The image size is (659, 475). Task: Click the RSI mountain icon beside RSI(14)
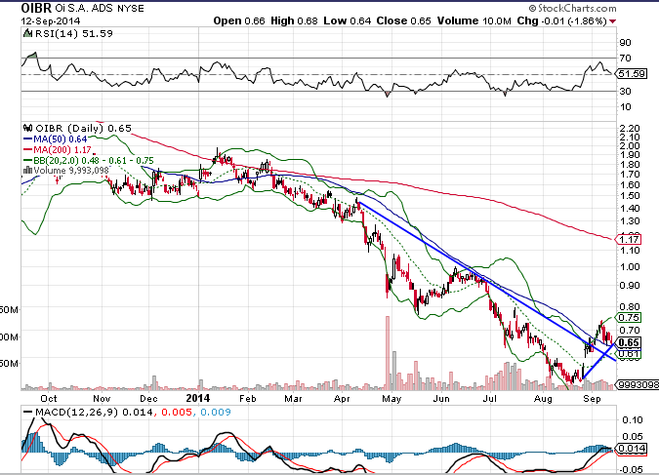point(27,33)
